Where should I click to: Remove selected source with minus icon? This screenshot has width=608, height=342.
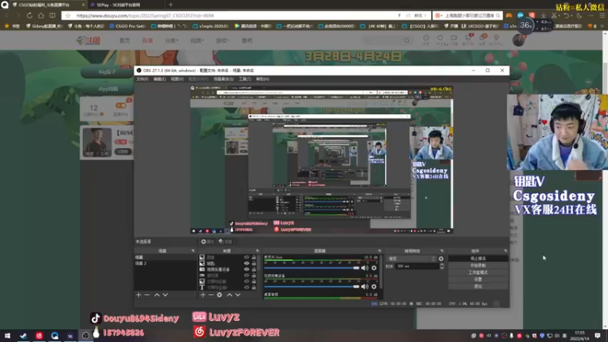point(211,295)
